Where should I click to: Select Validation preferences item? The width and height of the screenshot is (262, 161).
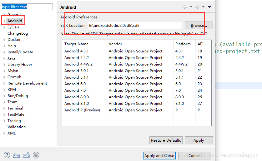click(17, 127)
